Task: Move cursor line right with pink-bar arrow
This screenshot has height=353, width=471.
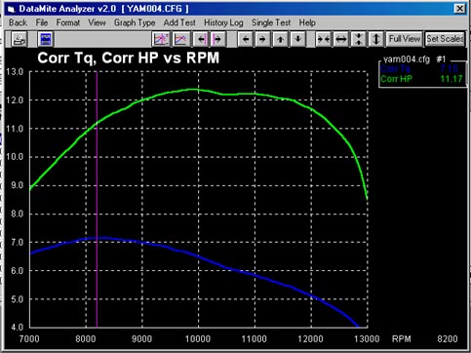Action: (218, 39)
